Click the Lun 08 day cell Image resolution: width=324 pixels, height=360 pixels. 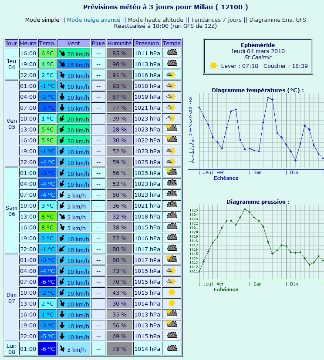11,349
